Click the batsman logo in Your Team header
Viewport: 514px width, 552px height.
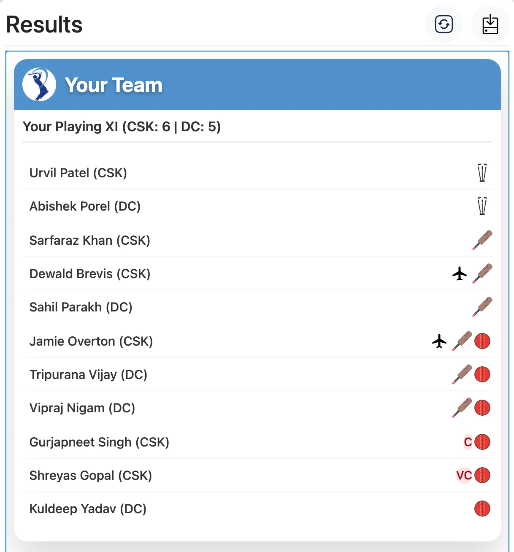point(40,84)
